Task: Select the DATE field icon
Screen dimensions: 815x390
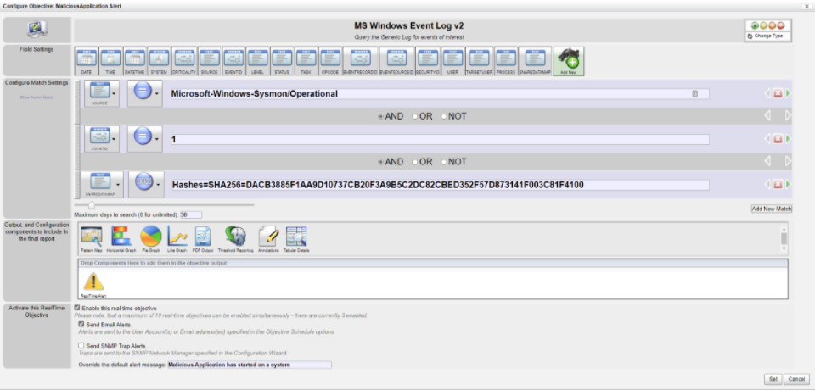Action: pyautogui.click(x=87, y=63)
